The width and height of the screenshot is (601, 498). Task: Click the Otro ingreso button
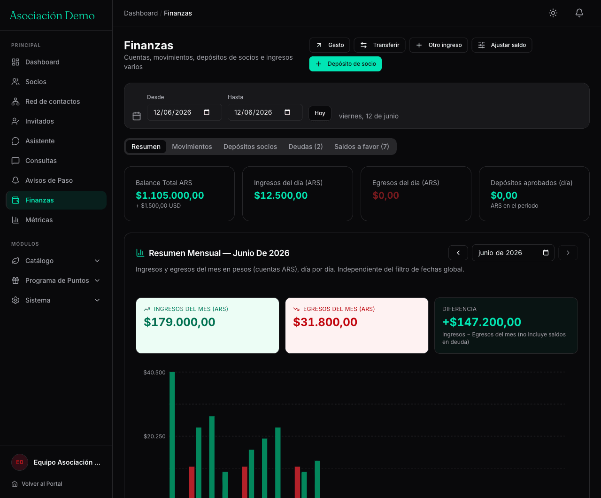439,45
